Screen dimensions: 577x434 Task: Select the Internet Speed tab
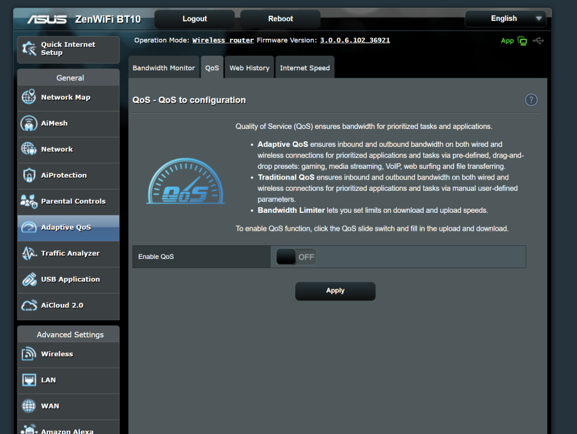tap(305, 68)
